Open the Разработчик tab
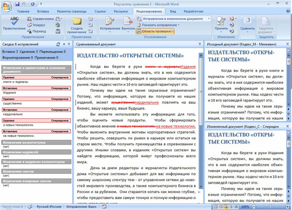The width and height of the screenshot is (292, 210). (194, 11)
